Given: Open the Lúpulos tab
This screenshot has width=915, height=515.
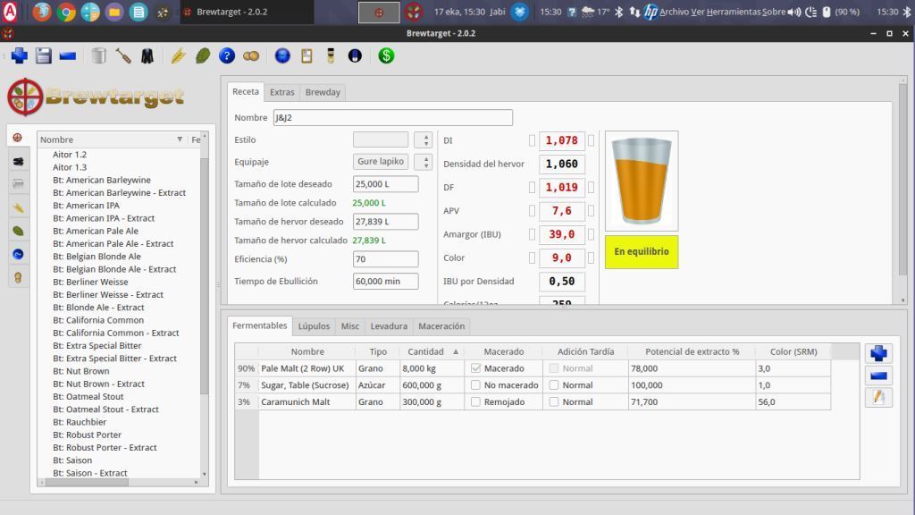Looking at the screenshot, I should (314, 326).
